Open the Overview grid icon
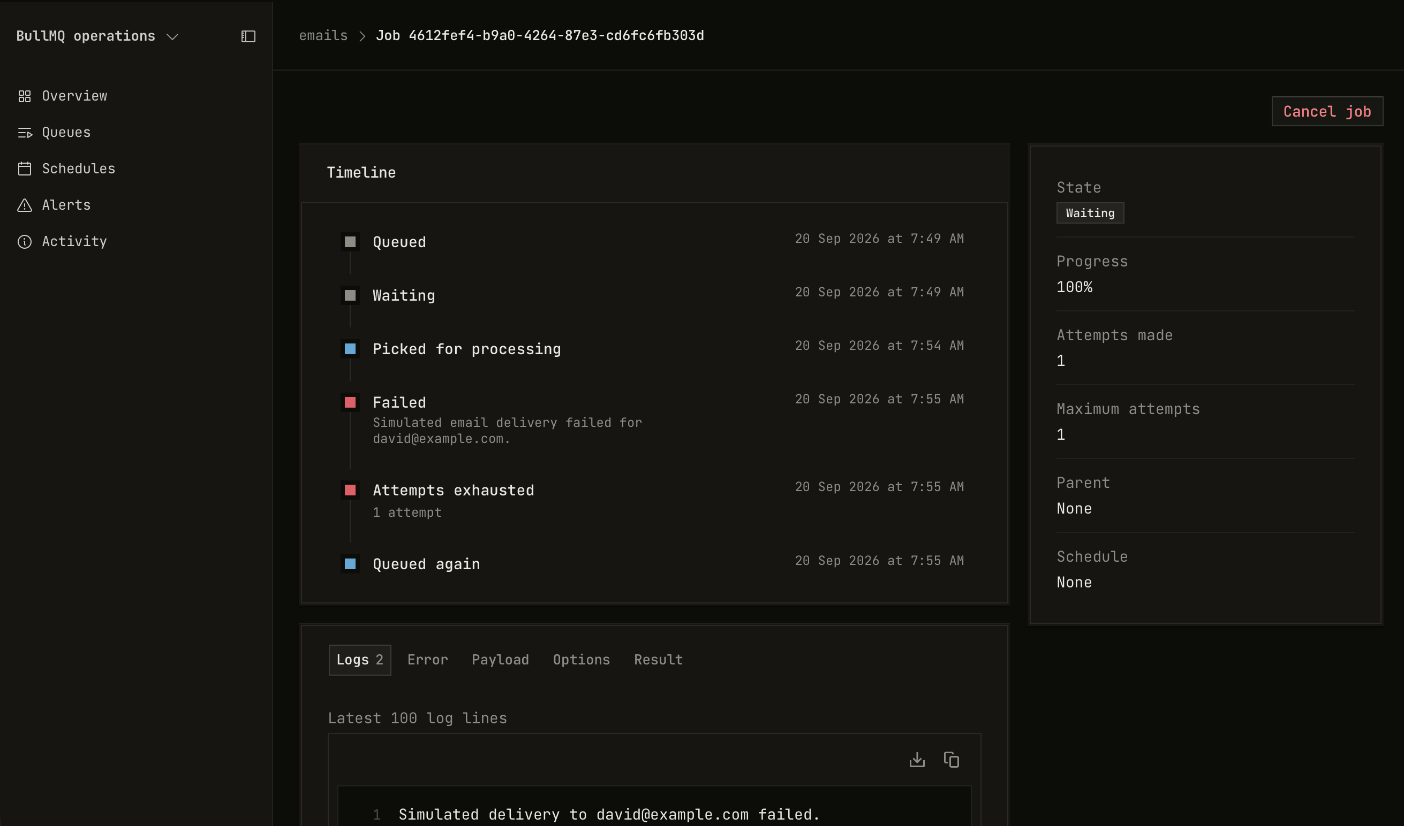Viewport: 1404px width, 826px height. (25, 96)
